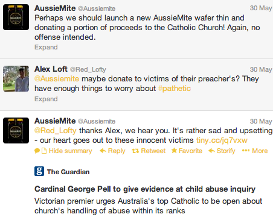
Task: Click Alex Loft's display name
Action: (51, 69)
